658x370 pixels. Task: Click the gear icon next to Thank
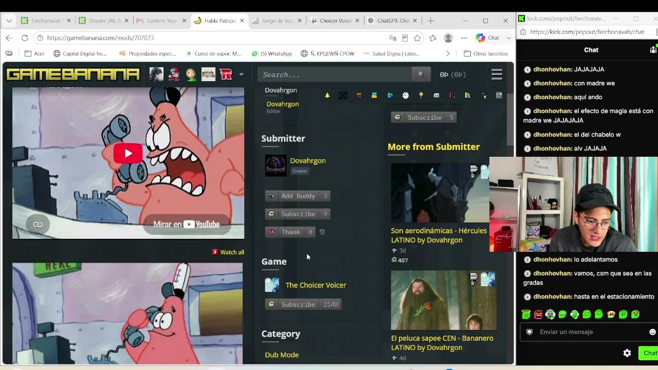coord(322,232)
